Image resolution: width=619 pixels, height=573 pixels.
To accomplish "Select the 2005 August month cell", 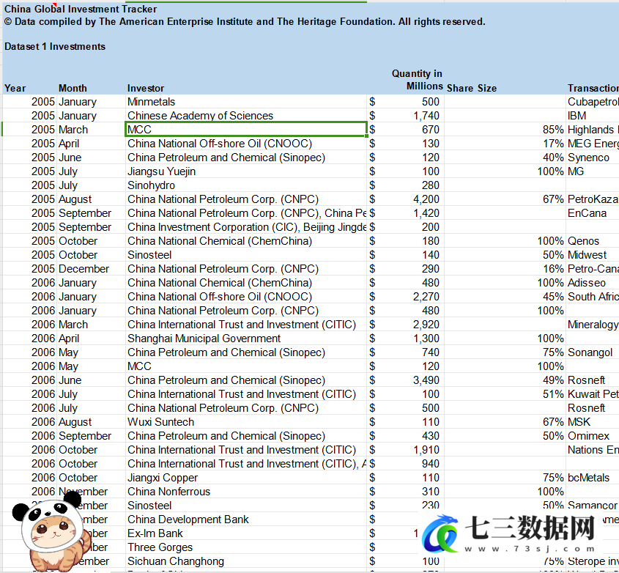I will (91, 199).
